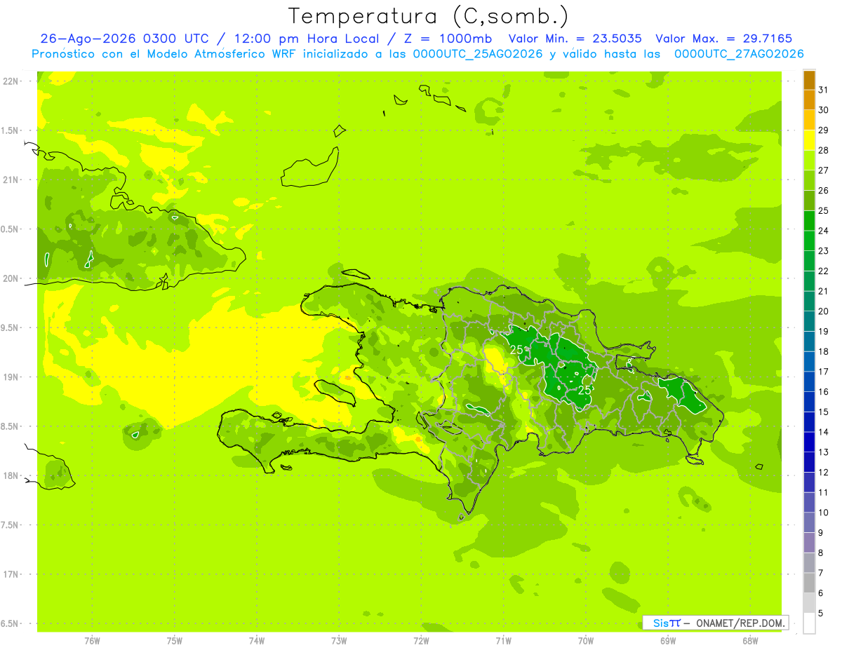
Task: Click the '19N' latitude axis label
Action: pyautogui.click(x=12, y=377)
